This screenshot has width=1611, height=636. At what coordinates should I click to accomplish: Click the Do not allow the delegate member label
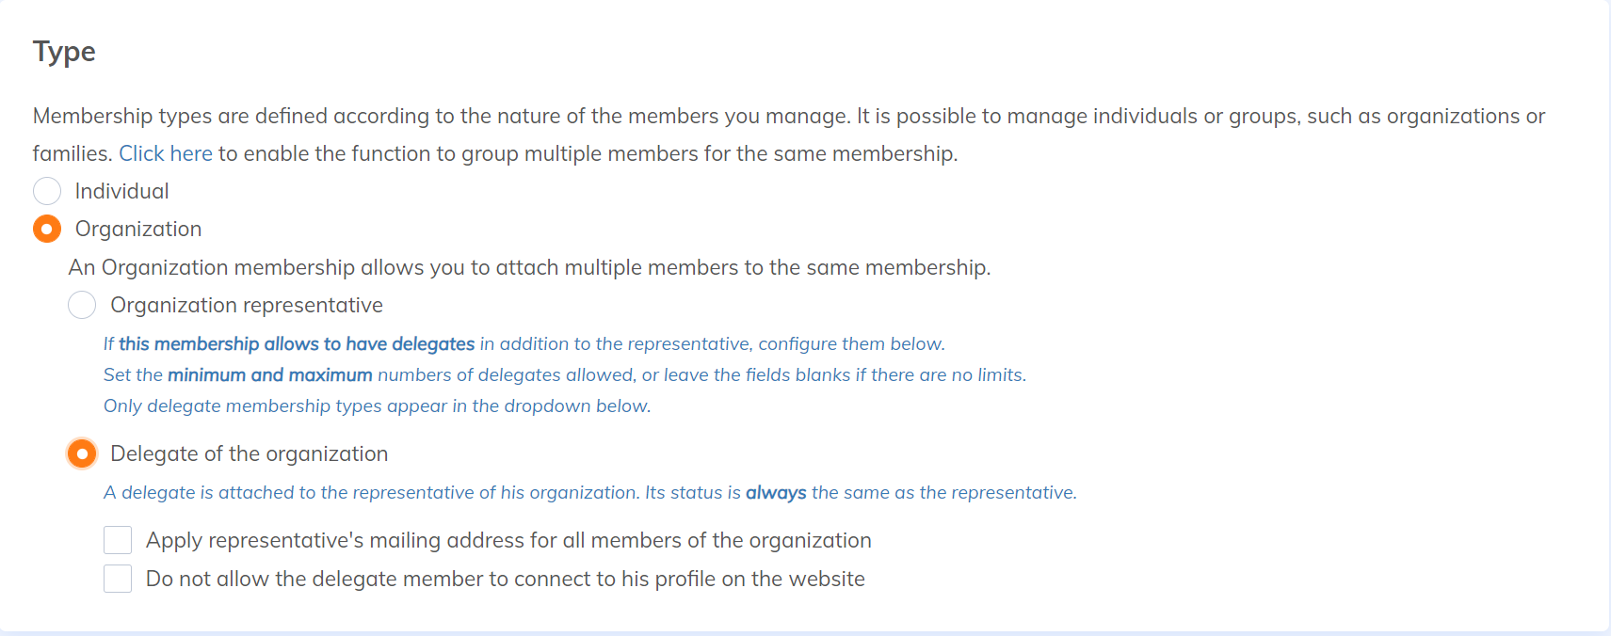[506, 579]
